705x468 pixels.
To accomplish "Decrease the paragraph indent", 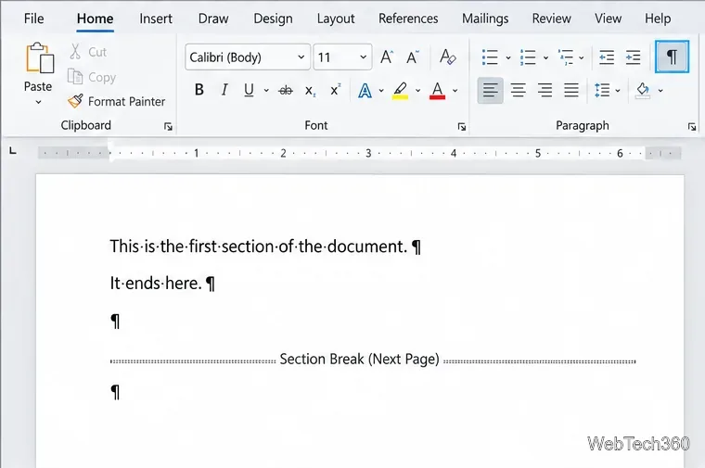I will 607,57.
